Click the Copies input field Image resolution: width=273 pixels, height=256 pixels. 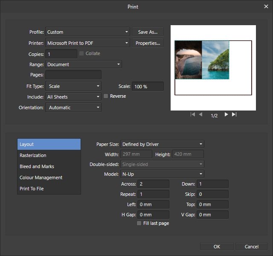61,54
